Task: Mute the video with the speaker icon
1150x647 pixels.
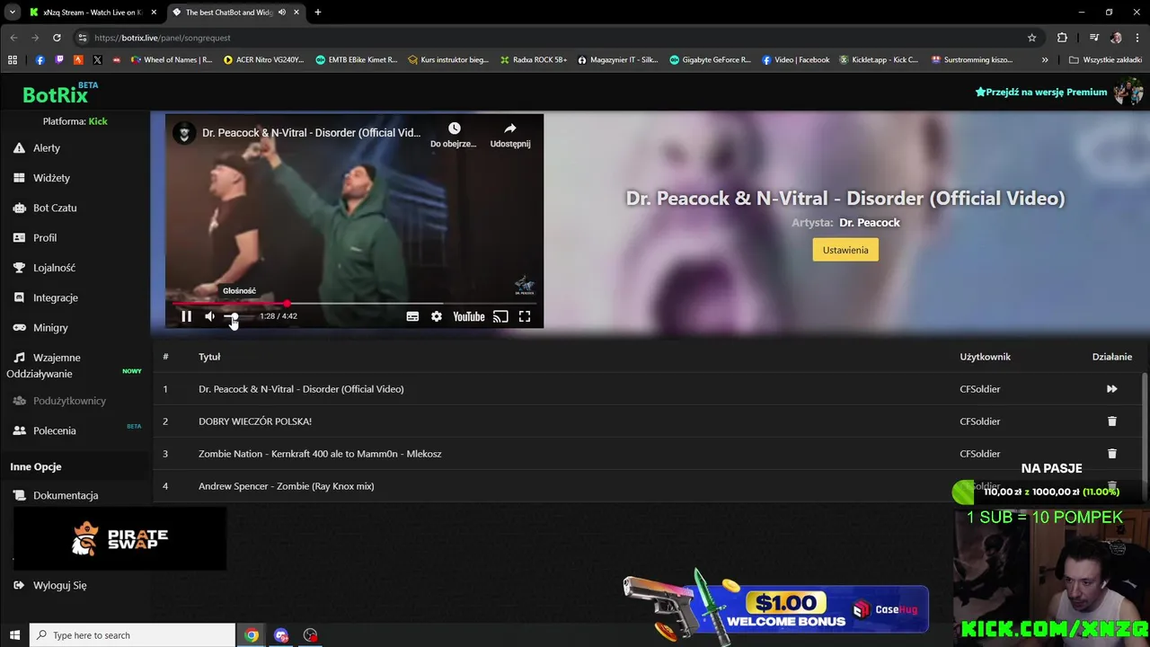Action: click(209, 316)
